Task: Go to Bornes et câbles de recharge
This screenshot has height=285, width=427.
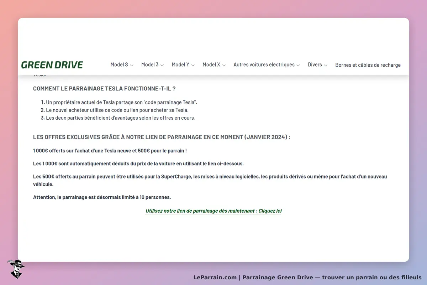Action: tap(368, 65)
